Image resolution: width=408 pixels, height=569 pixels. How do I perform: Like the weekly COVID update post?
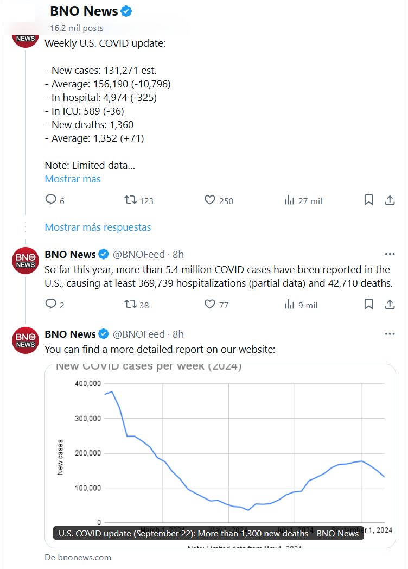tap(210, 200)
